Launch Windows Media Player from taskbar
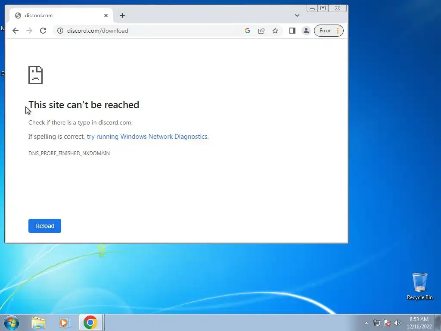 pos(64,322)
